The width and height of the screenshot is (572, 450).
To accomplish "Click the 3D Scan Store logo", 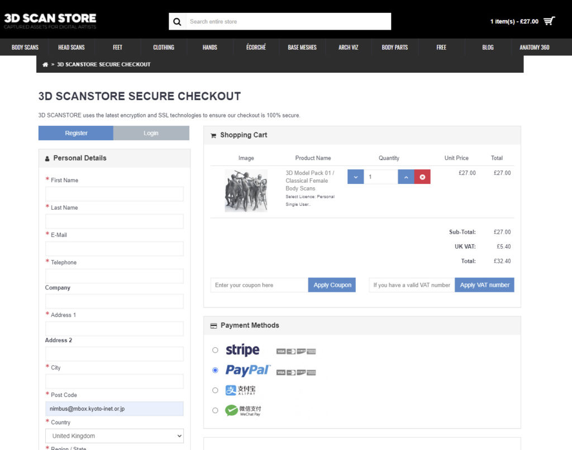I will tap(50, 21).
